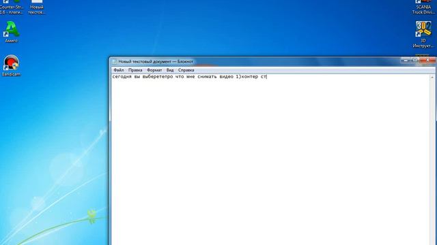Close the Notepad window
Viewport: 437px width, 245px height.
(428, 61)
